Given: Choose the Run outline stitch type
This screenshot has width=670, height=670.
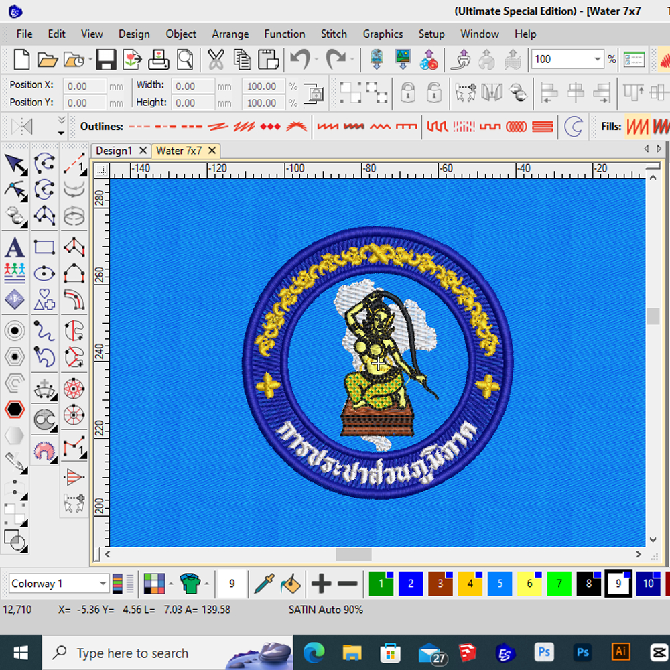Looking at the screenshot, I should (139, 127).
